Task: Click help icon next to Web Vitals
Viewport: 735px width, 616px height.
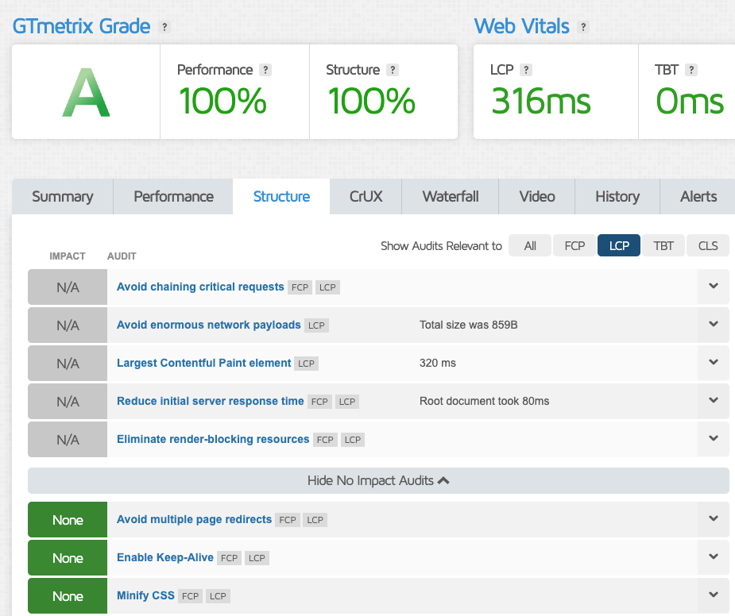Action: (583, 27)
